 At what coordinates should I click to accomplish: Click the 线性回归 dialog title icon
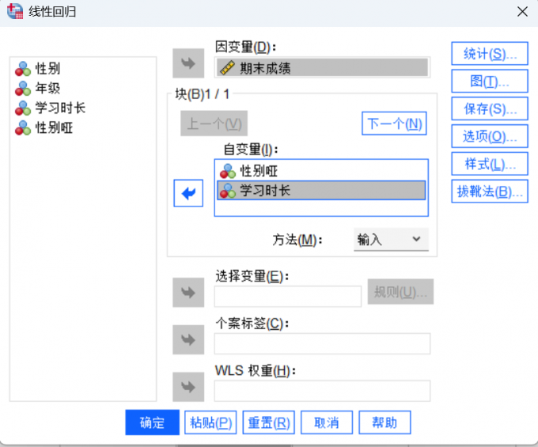click(x=15, y=11)
